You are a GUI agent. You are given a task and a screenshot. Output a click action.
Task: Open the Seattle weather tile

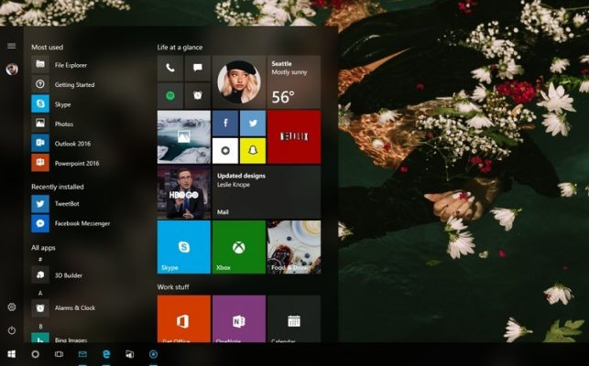[293, 81]
